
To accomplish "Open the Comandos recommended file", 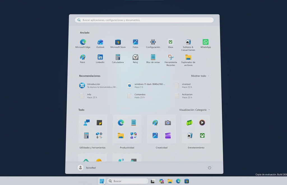I will (x=136, y=96).
